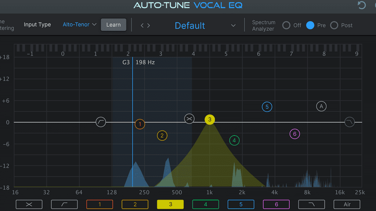Viewport: 376px width, 211px height.
Task: Click the low-pass filter node on the graph
Action: pos(350,122)
